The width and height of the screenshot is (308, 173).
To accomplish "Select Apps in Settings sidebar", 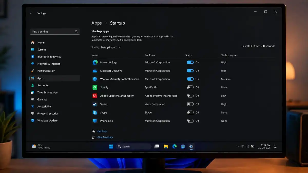I will click(55, 78).
